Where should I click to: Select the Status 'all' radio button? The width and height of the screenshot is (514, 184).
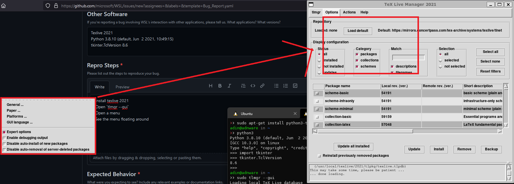click(x=319, y=54)
